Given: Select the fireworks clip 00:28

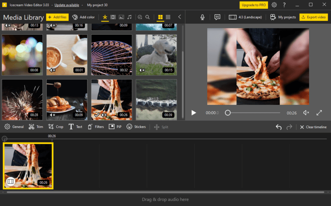Looking at the screenshot, I should (22, 100).
